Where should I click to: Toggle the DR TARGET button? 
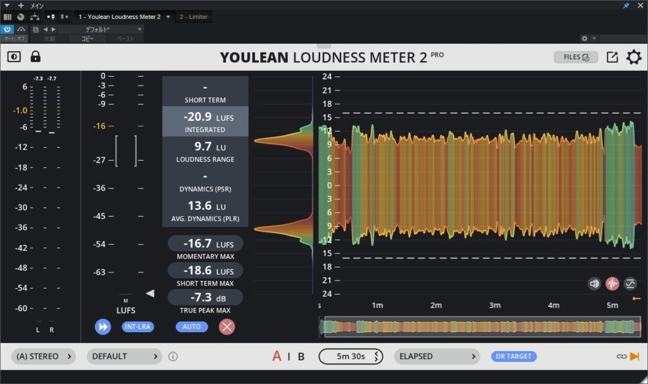[x=514, y=356]
